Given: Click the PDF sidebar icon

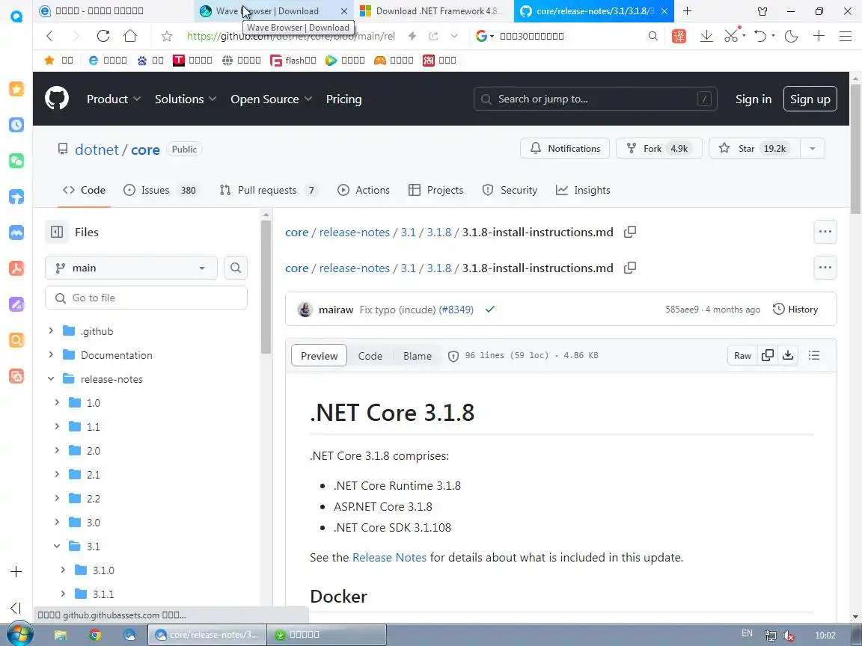Looking at the screenshot, I should pos(16,268).
